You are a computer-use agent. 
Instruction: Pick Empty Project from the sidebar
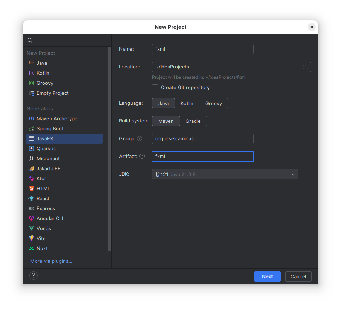53,93
